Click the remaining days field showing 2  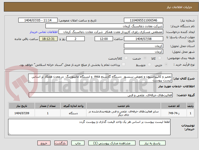click(76, 39)
